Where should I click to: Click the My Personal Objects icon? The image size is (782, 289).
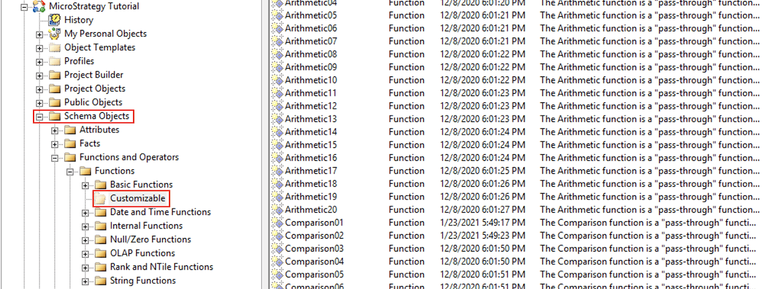click(x=55, y=34)
